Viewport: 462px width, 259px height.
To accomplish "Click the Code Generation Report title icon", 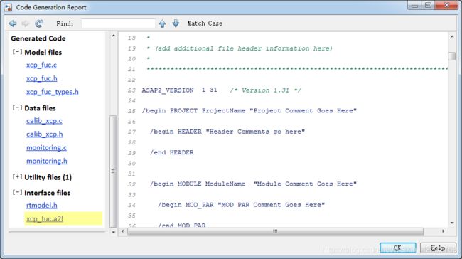I will click(8, 7).
